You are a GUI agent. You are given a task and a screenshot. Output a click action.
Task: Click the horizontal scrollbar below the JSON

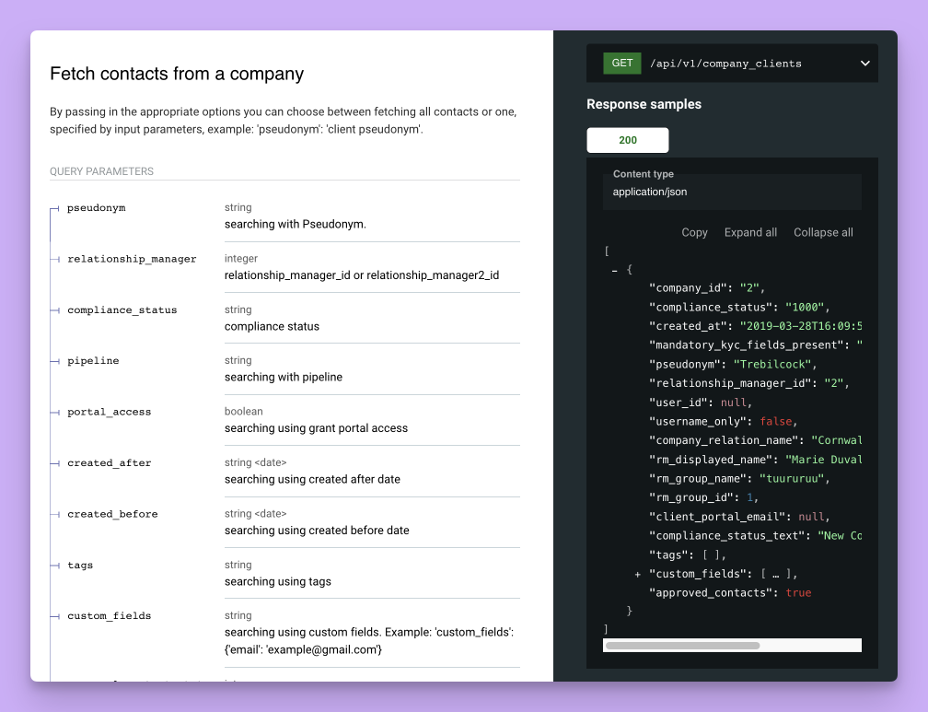[681, 645]
